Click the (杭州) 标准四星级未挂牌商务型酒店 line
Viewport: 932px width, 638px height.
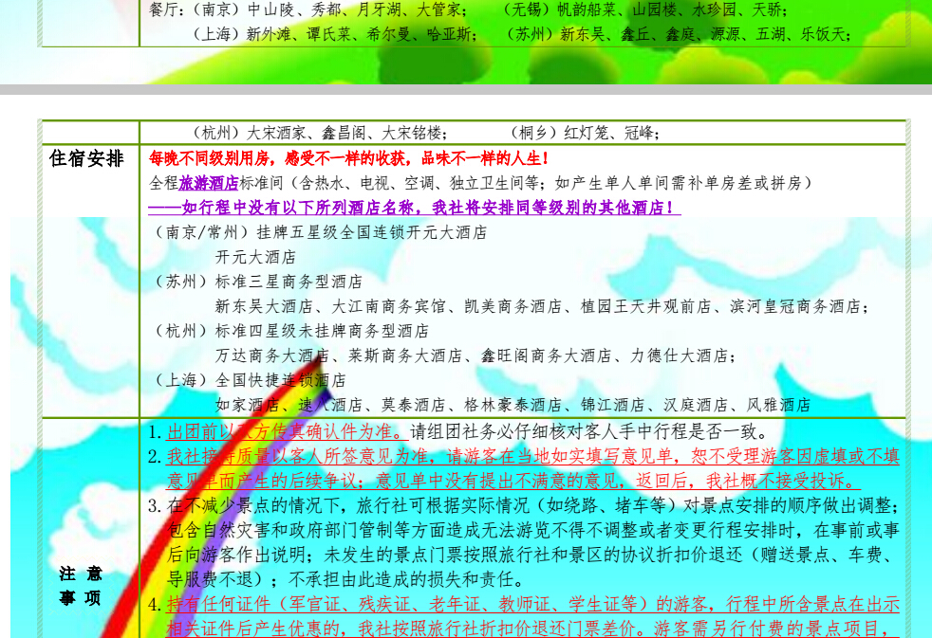291,331
